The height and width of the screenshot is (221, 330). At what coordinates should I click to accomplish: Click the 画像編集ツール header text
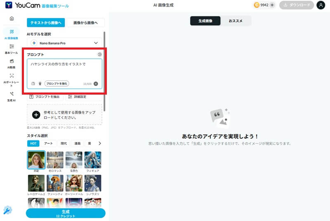tap(55, 6)
